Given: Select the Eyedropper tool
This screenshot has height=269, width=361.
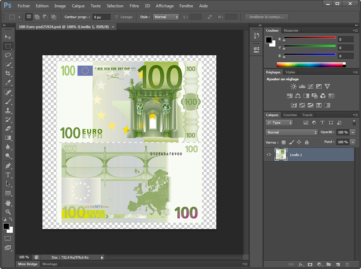Looking at the screenshot, I should point(8,82).
